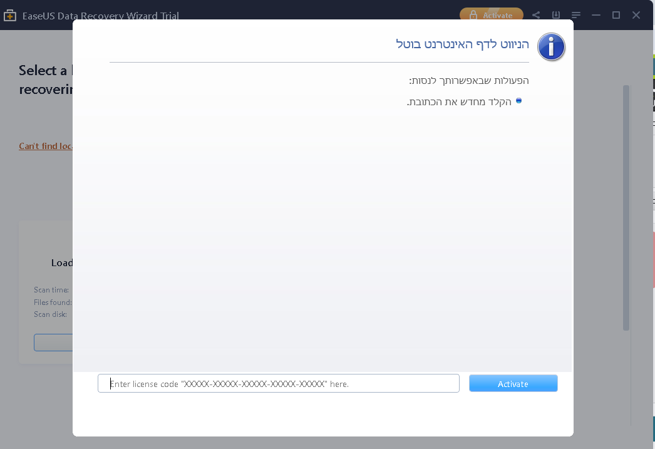
Task: Minimize the EaseUS window
Action: point(596,15)
